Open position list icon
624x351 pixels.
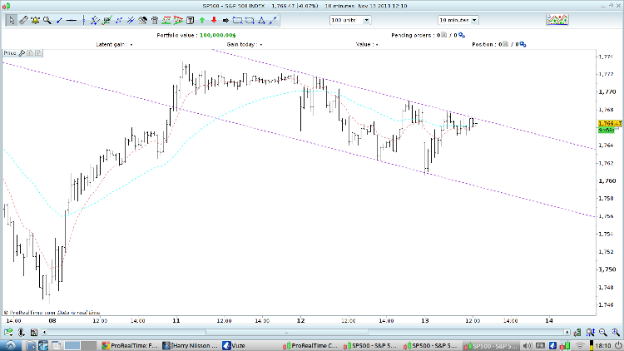pos(505,44)
